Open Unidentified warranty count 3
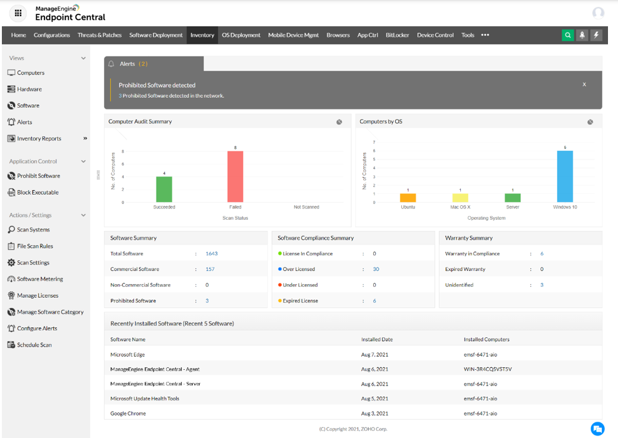618x438 pixels. [x=542, y=285]
